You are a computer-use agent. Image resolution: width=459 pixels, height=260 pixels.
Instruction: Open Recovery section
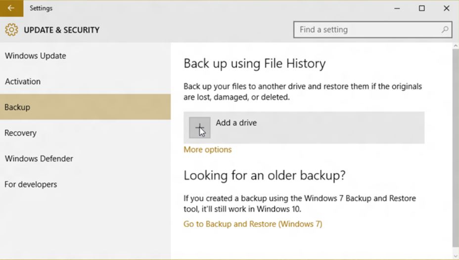click(x=85, y=133)
